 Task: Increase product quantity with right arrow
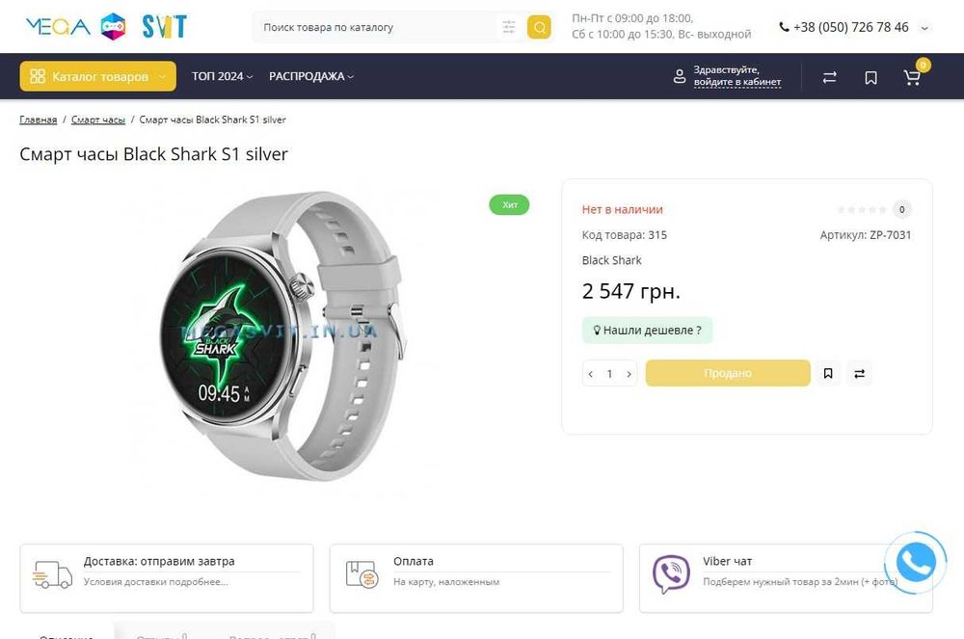coord(629,374)
